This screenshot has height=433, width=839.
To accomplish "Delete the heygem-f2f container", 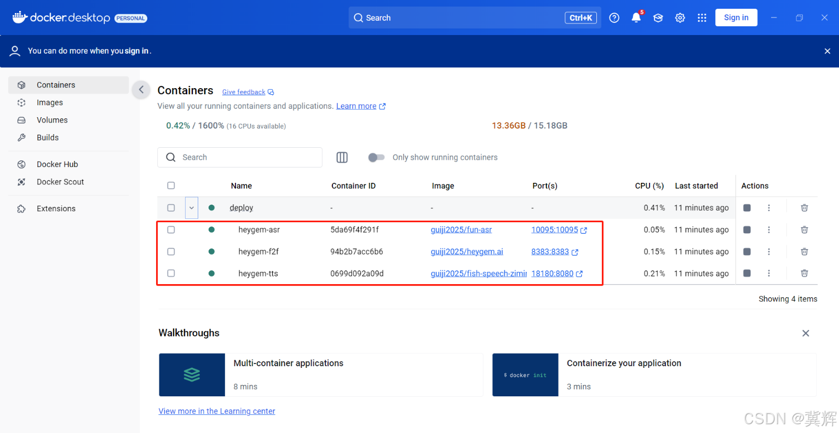I will [x=804, y=252].
